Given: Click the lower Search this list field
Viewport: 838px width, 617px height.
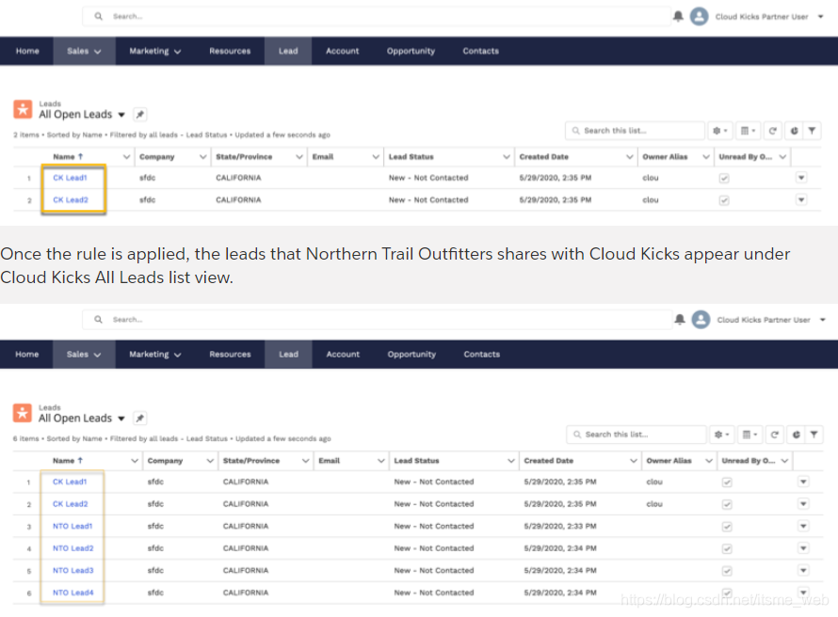Looking at the screenshot, I should tap(636, 435).
